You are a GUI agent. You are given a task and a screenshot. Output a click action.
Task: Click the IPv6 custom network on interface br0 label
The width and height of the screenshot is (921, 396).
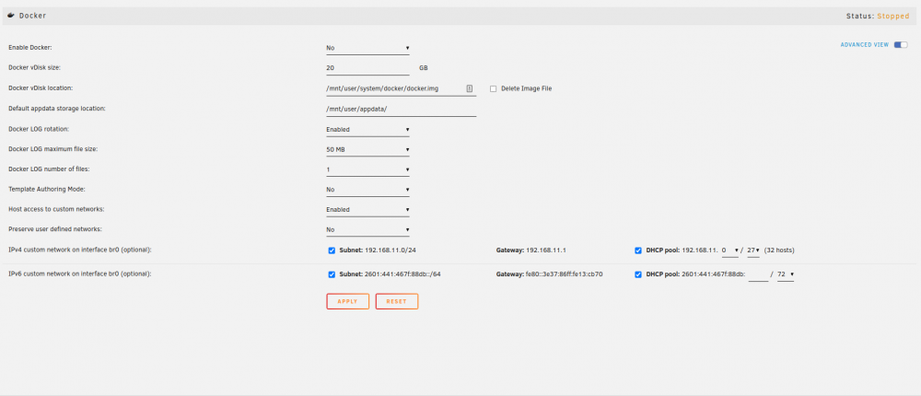tap(80, 274)
